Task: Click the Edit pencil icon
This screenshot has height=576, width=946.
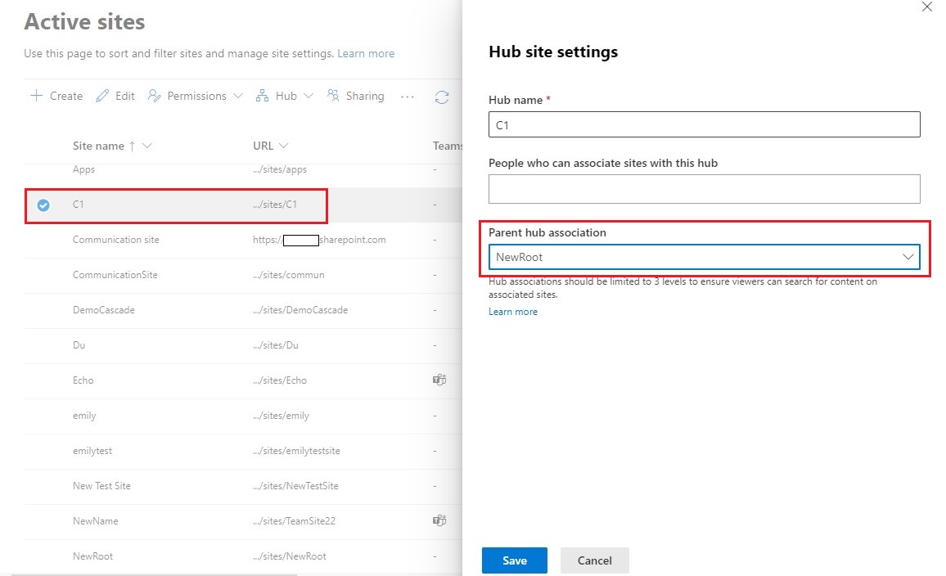Action: click(x=102, y=96)
